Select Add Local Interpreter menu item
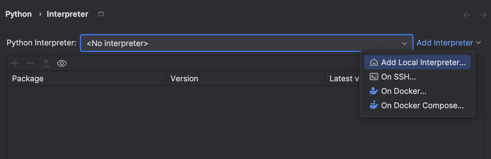 coord(423,62)
